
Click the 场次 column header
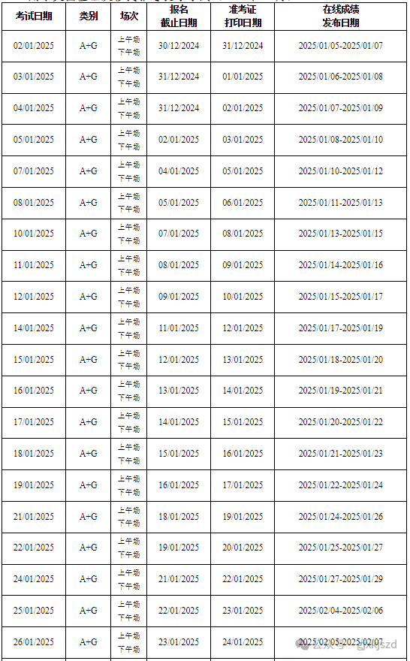[129, 16]
